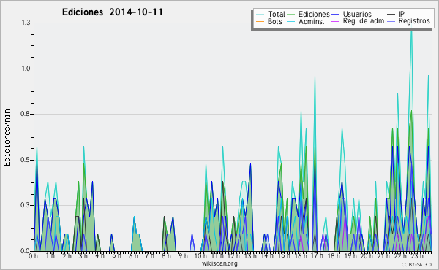Click the green Ediciones legend swatch
The width and height of the screenshot is (439, 270).
pyautogui.click(x=291, y=15)
